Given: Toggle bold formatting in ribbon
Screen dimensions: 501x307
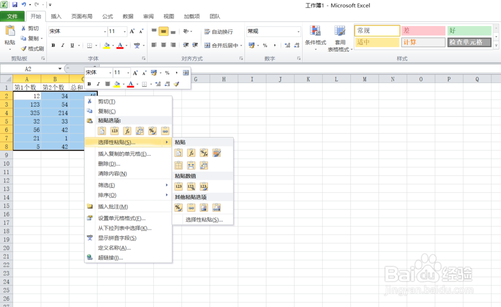Looking at the screenshot, I should (53, 45).
